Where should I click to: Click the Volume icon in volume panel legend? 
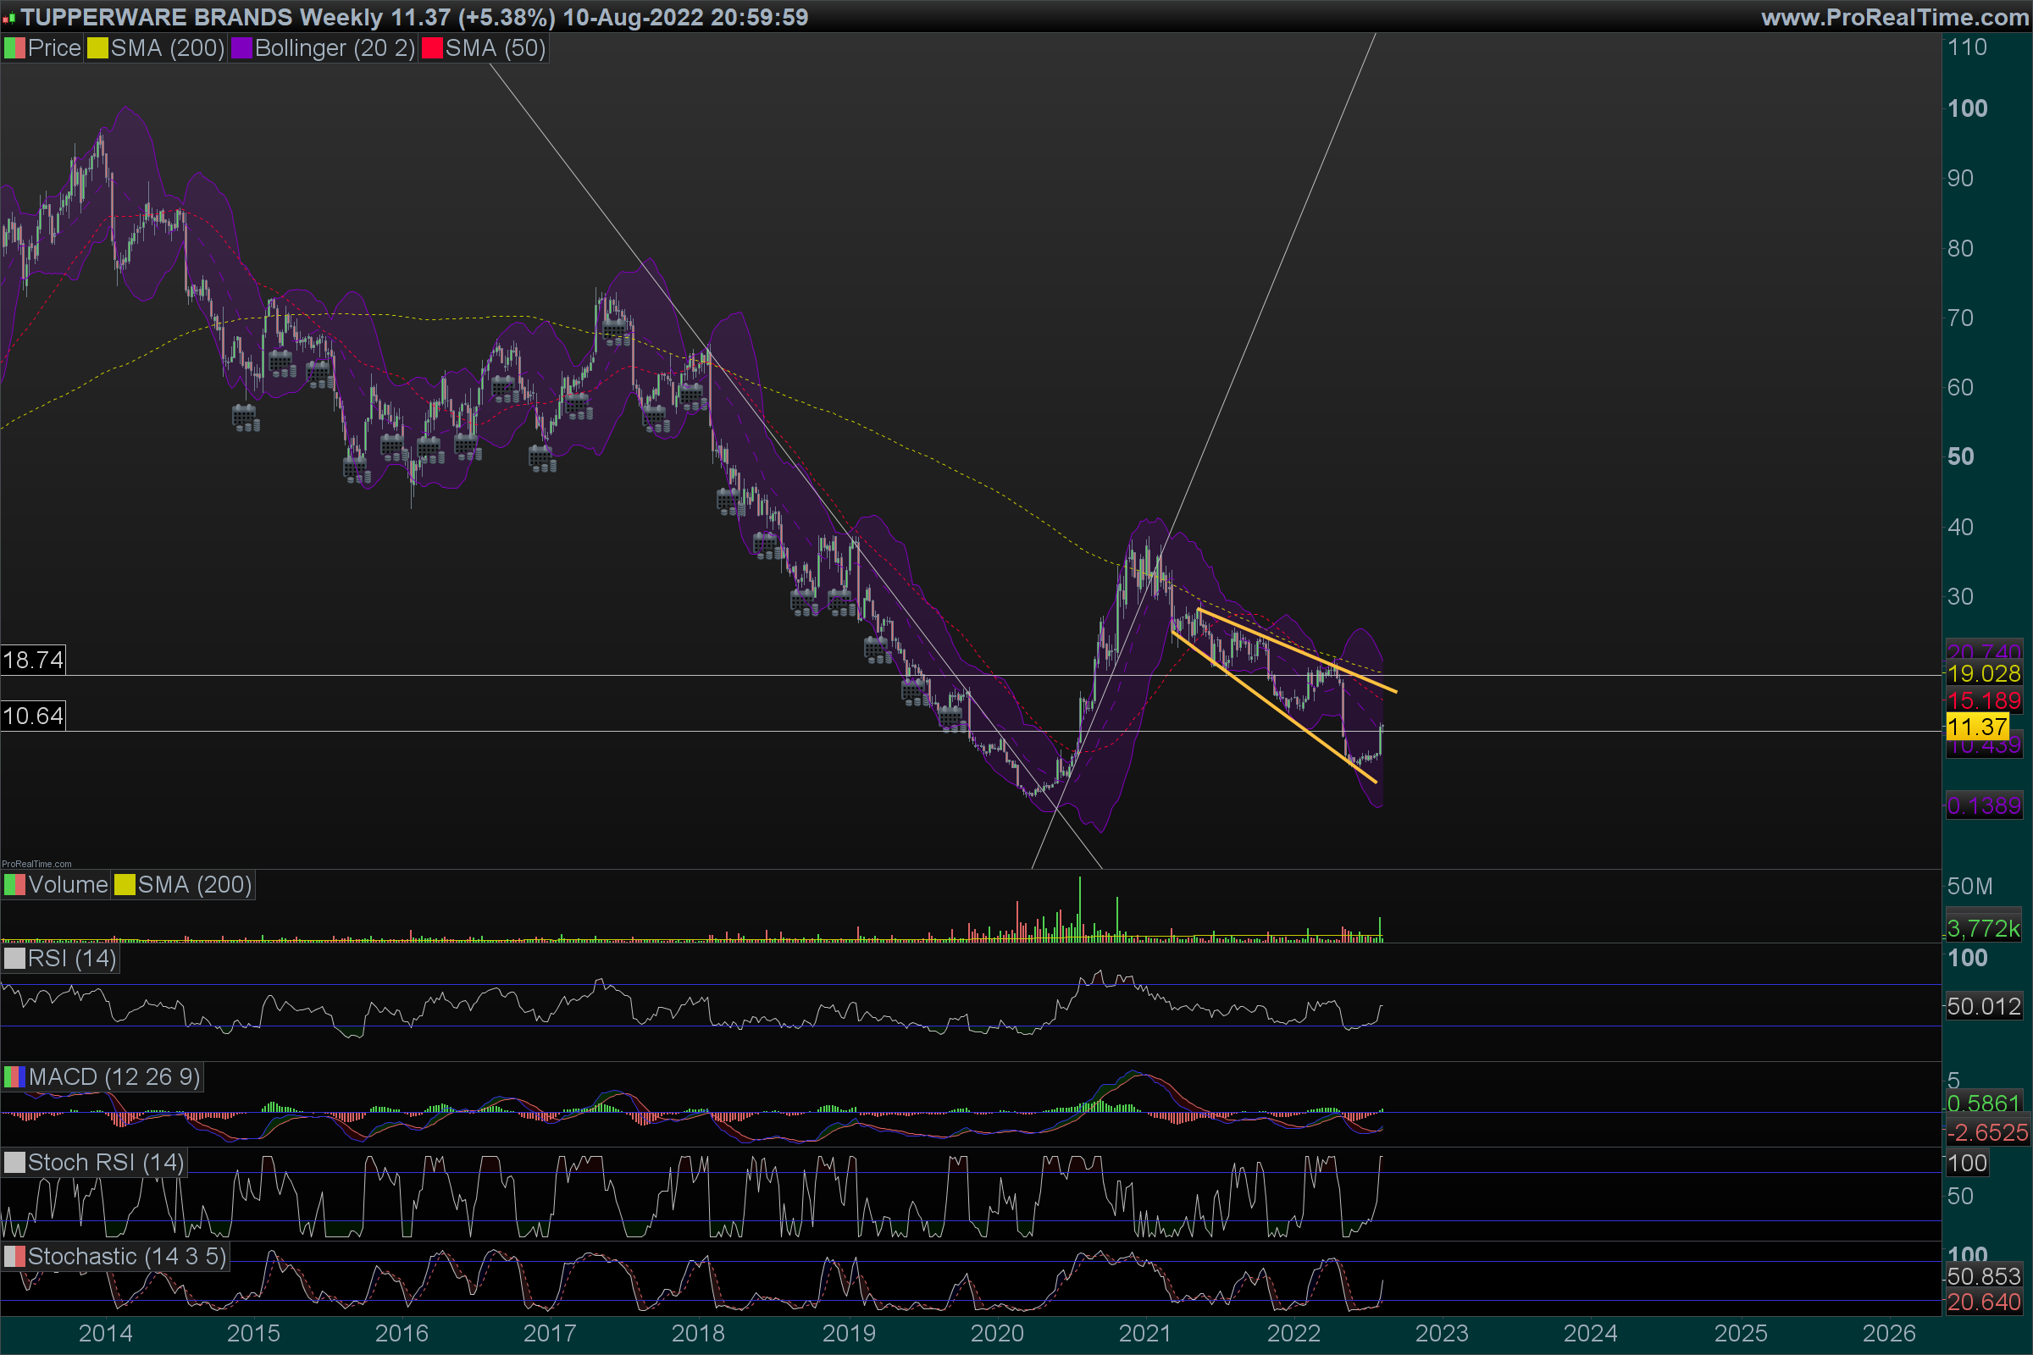pyautogui.click(x=14, y=885)
